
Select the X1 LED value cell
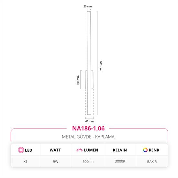click(26, 161)
